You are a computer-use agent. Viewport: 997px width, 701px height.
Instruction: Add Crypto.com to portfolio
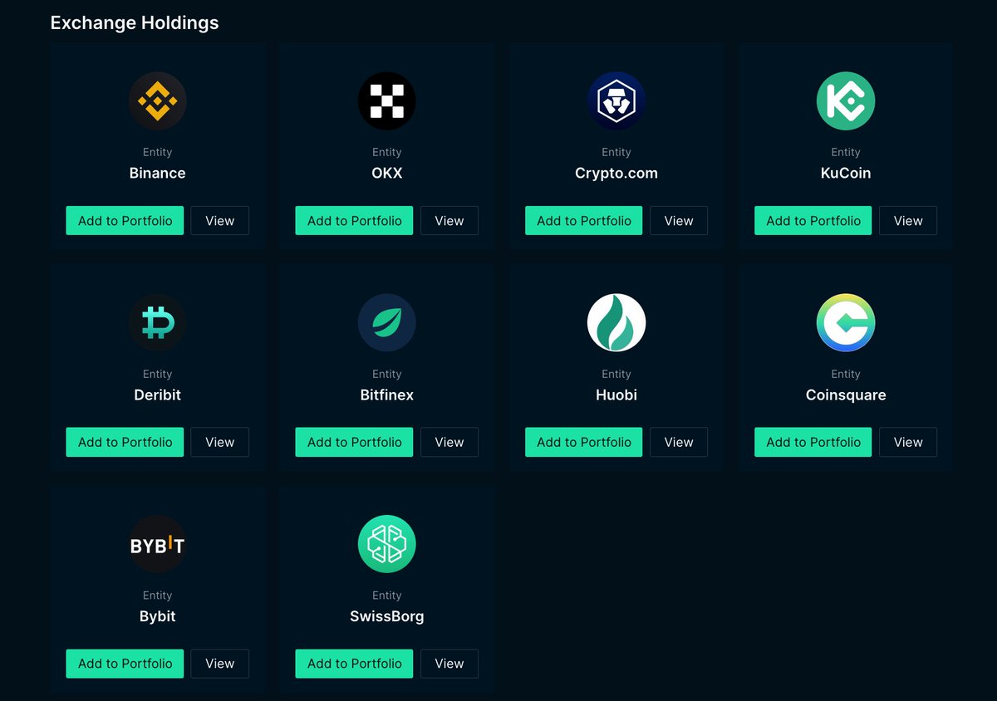[583, 220]
